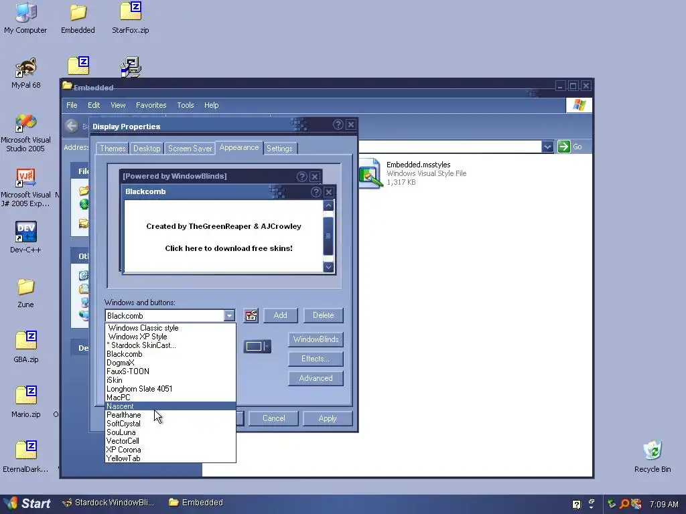Open EternalDark zip archive icon
The height and width of the screenshot is (514, 686).
pos(25,456)
